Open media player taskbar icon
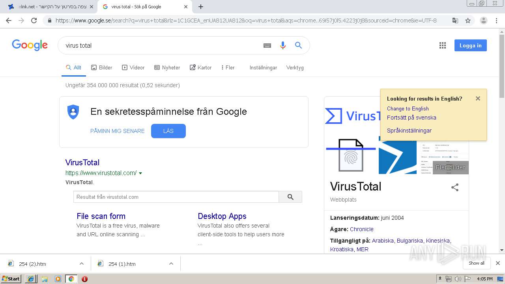The image size is (505, 284). tap(58, 278)
